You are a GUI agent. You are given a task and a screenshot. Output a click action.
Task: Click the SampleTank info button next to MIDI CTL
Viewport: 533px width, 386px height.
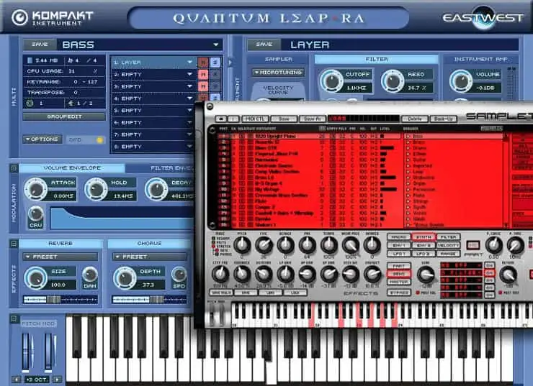[x=233, y=119]
